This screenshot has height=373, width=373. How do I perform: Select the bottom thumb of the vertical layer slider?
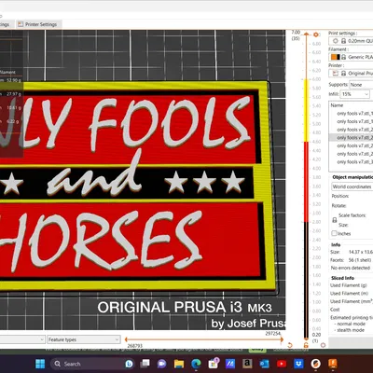coord(306,338)
